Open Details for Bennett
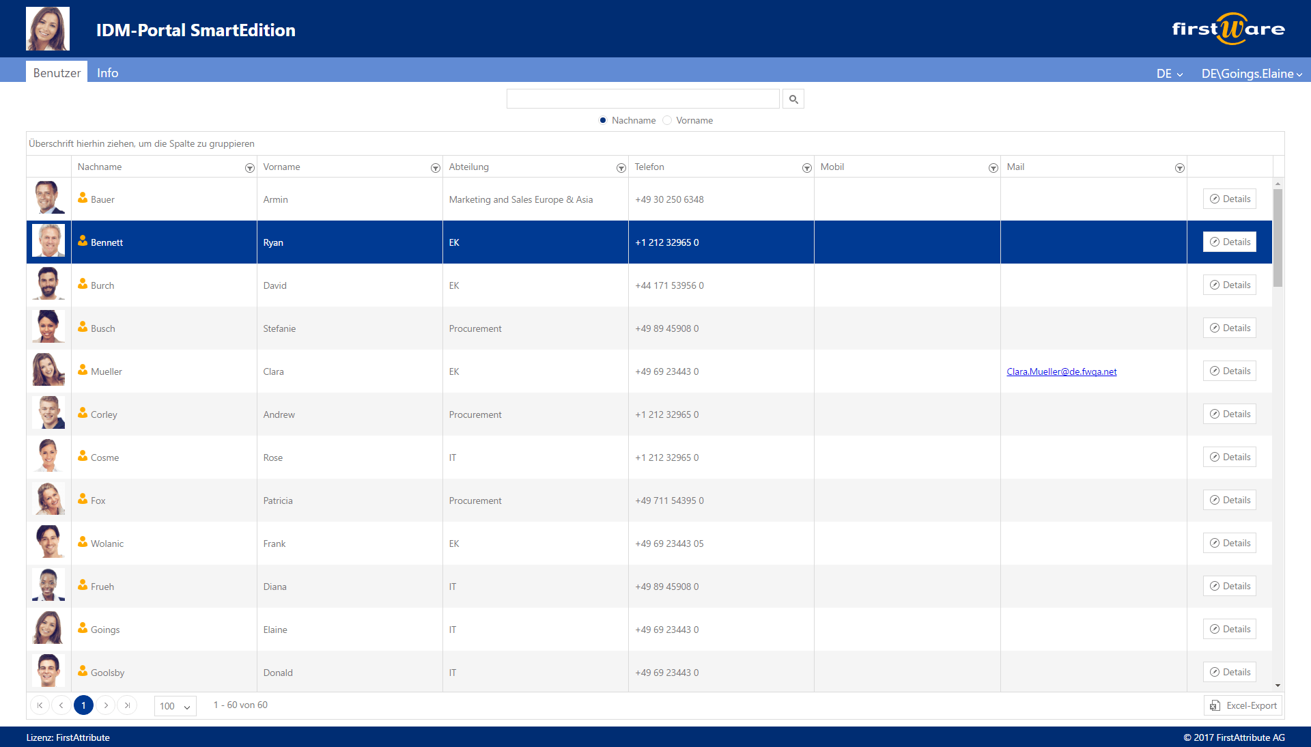This screenshot has width=1311, height=747. tap(1229, 242)
